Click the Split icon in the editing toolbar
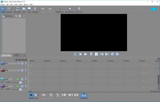Image resolution: width=160 pixels, height=102 pixels. click(76, 96)
